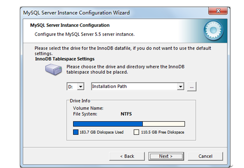The width and height of the screenshot is (244, 168).
Task: Open the browse ellipsis button
Action: coord(191,87)
